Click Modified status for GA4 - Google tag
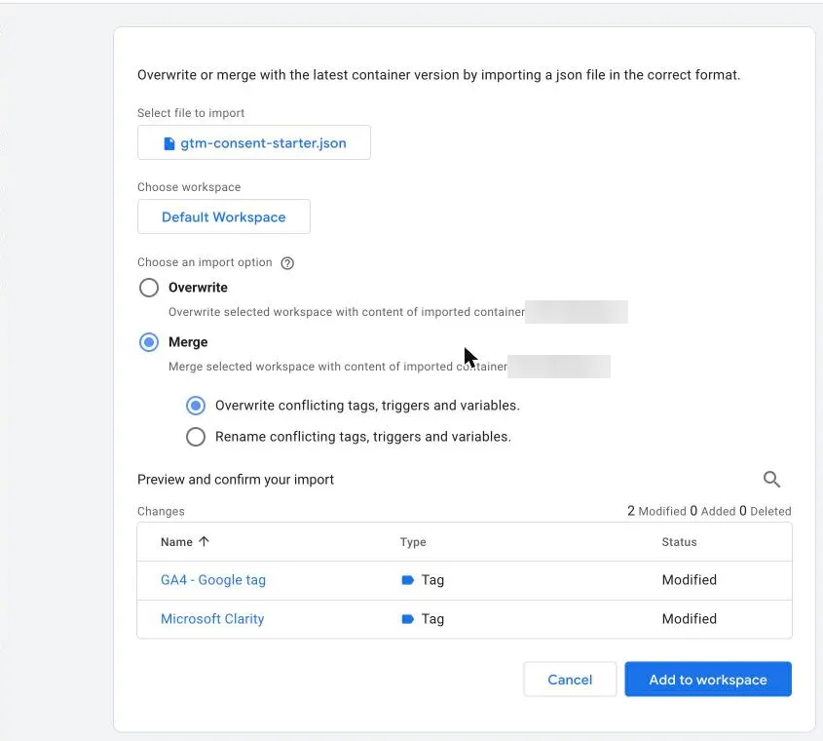Viewport: 823px width, 741px height. click(x=690, y=580)
